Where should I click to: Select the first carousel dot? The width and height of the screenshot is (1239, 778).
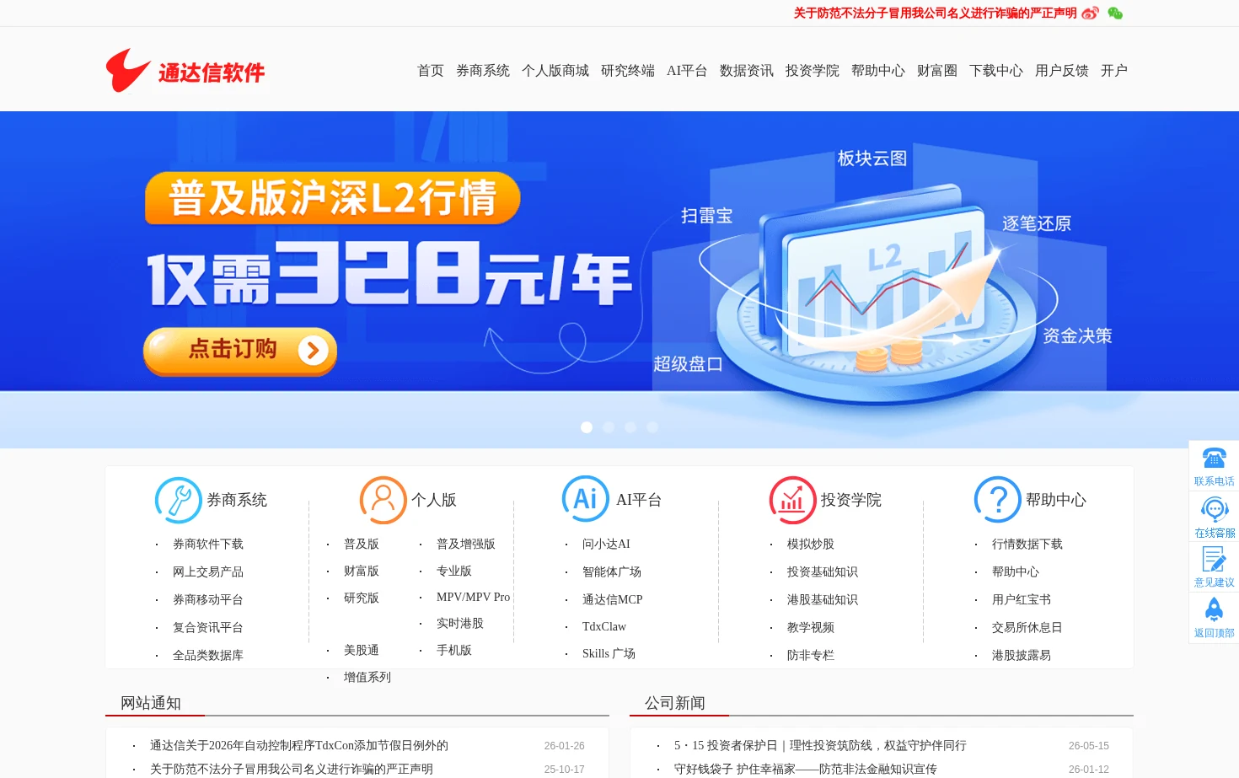tap(587, 427)
